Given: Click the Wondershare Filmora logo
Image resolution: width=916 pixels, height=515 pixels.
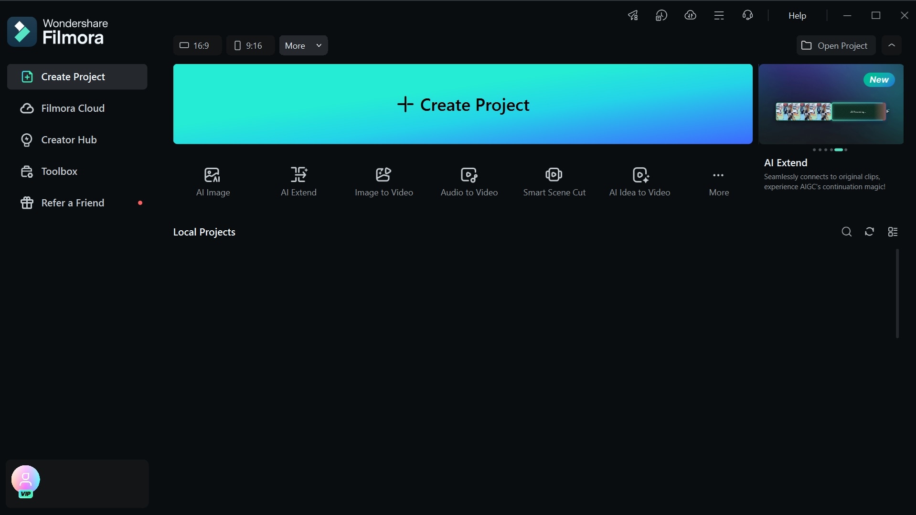Looking at the screenshot, I should [x=58, y=32].
